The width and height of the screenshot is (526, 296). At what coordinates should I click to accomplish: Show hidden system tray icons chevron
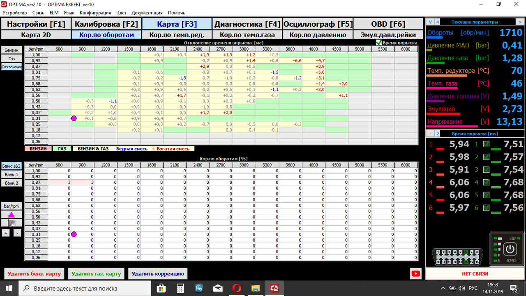click(443, 288)
